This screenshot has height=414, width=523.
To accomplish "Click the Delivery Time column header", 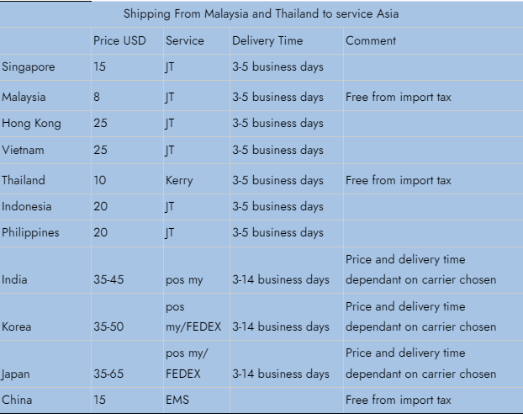I will click(267, 40).
